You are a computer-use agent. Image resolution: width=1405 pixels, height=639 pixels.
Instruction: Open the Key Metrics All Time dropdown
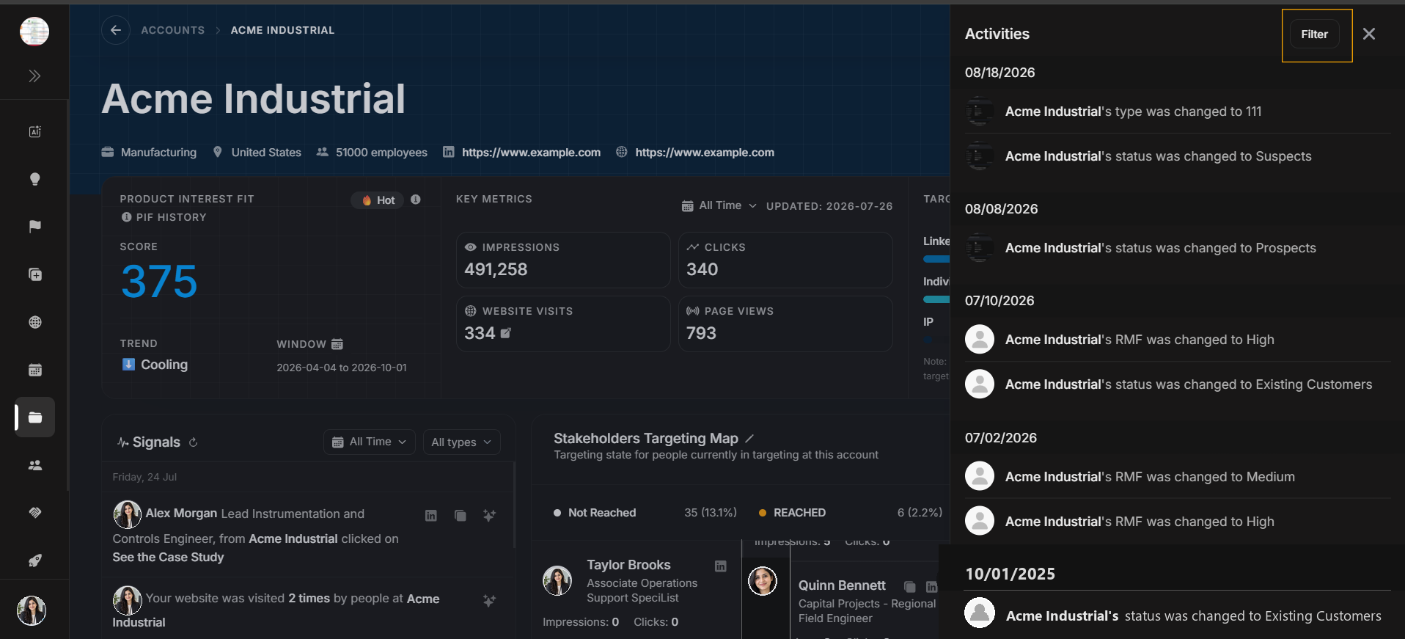[719, 206]
